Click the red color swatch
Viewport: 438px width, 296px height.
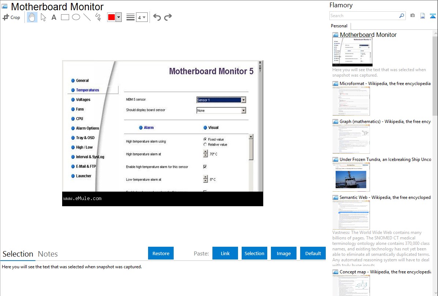click(x=112, y=17)
